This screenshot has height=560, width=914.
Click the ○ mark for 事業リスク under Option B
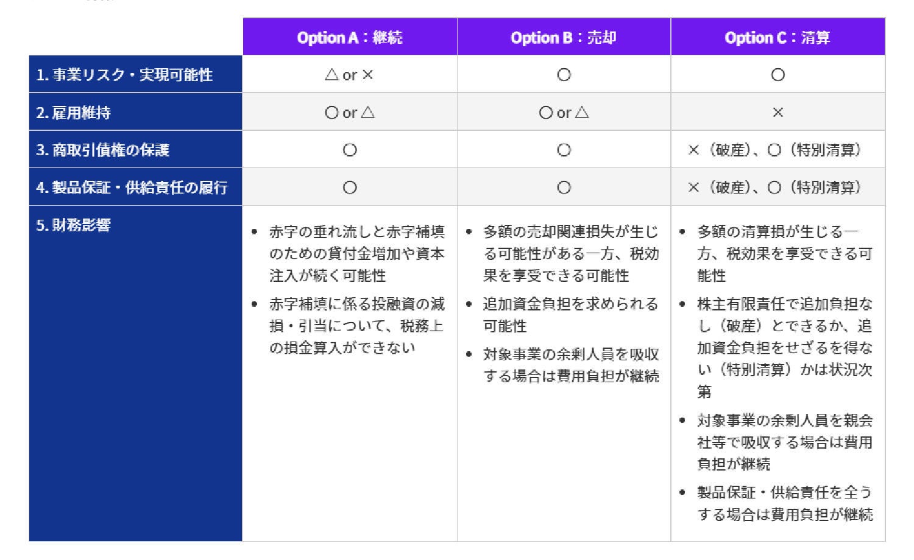563,74
